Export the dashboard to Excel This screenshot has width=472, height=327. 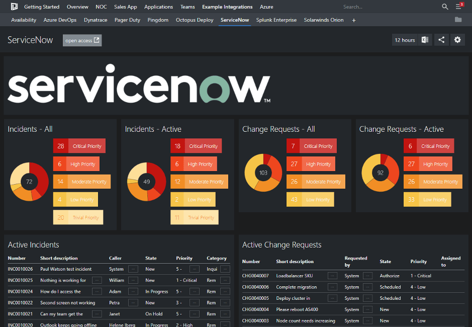pyautogui.click(x=425, y=40)
